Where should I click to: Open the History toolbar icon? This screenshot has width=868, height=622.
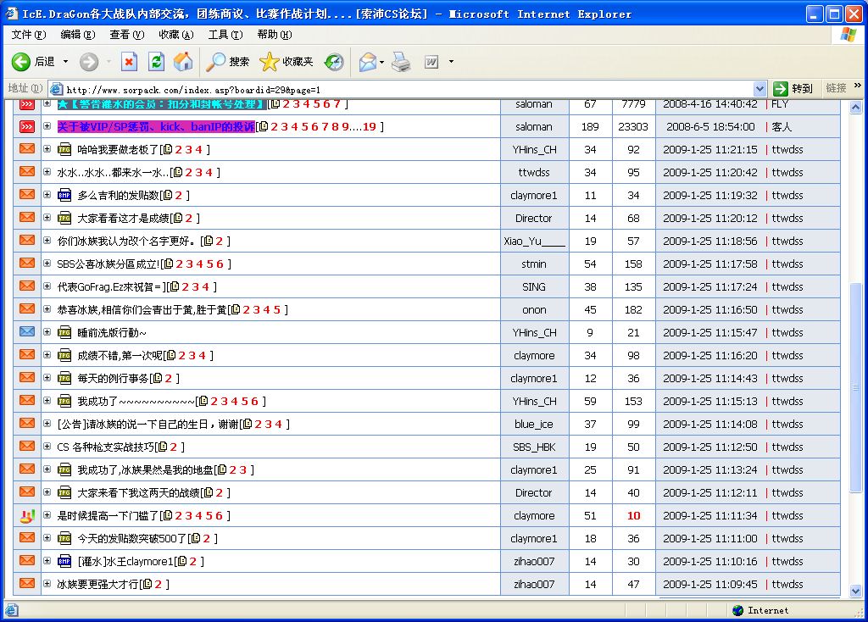click(x=334, y=62)
